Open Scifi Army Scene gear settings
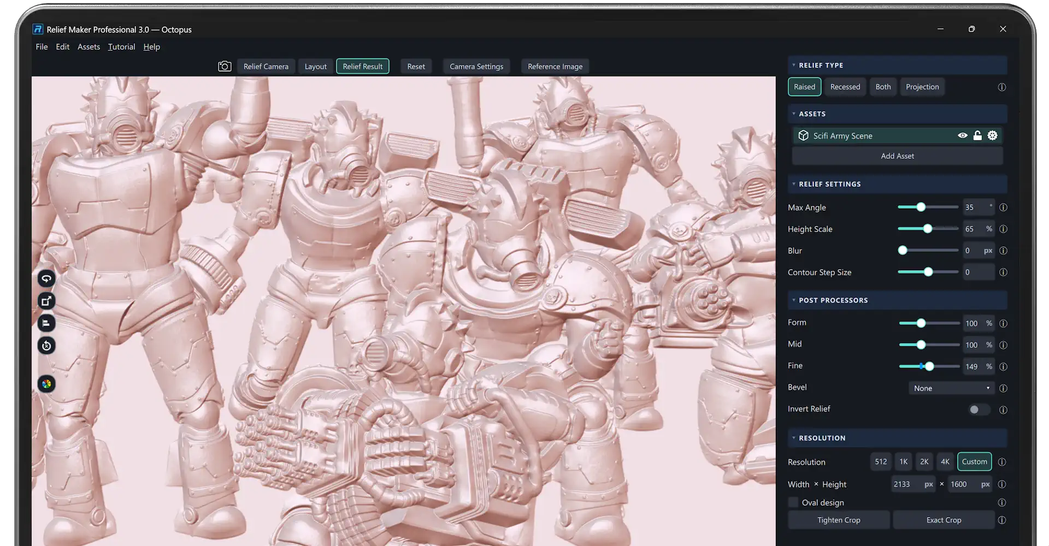 (x=992, y=135)
